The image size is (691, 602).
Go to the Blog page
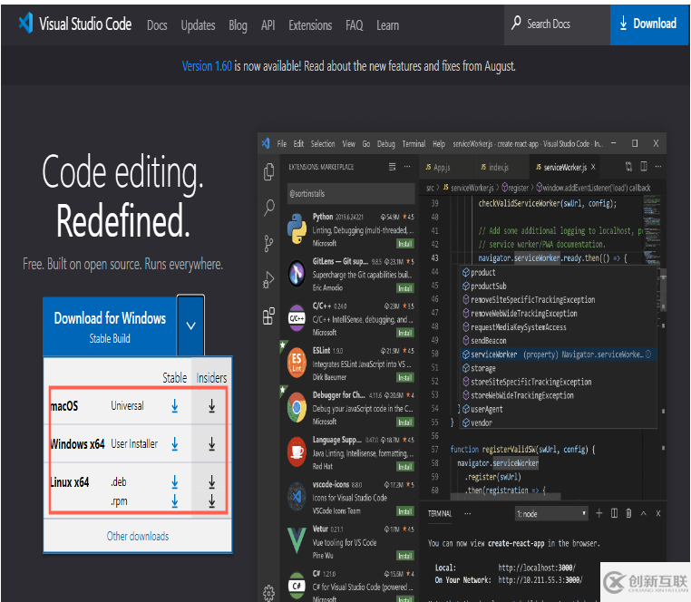238,25
